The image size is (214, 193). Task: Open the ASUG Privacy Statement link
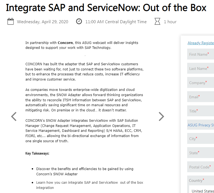click(201, 125)
